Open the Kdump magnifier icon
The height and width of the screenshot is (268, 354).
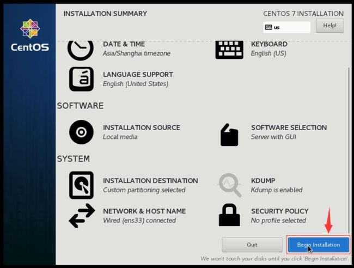tap(230, 185)
